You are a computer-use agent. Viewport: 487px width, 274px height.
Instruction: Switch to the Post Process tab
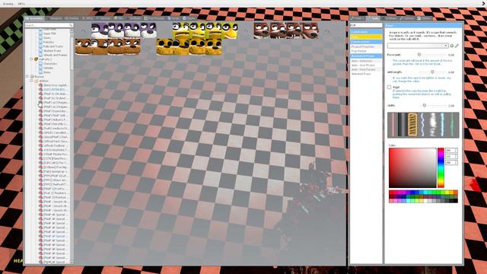(x=154, y=18)
